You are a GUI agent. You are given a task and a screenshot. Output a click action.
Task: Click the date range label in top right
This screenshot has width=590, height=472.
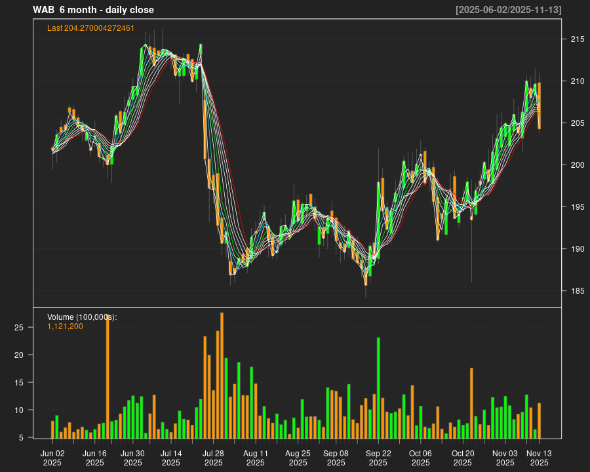(x=508, y=10)
